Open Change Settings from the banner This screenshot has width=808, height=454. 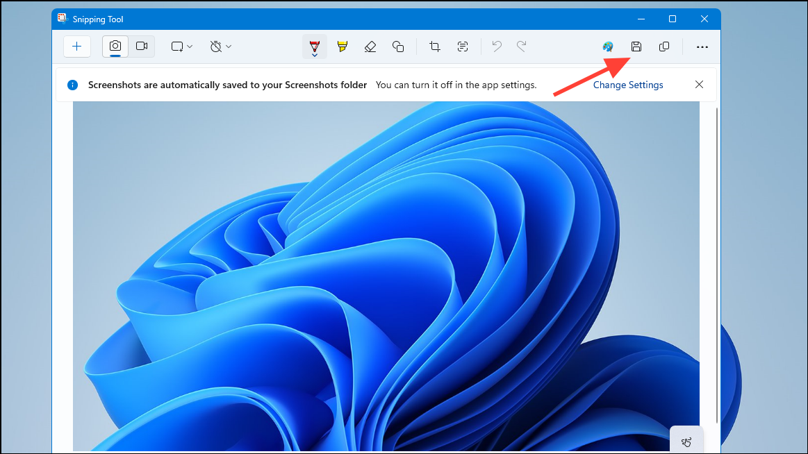pos(627,84)
